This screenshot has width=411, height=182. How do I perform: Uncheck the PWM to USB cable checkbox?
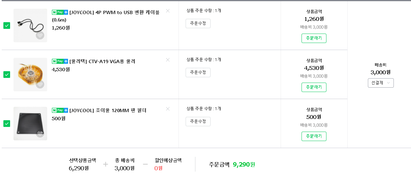click(x=7, y=26)
